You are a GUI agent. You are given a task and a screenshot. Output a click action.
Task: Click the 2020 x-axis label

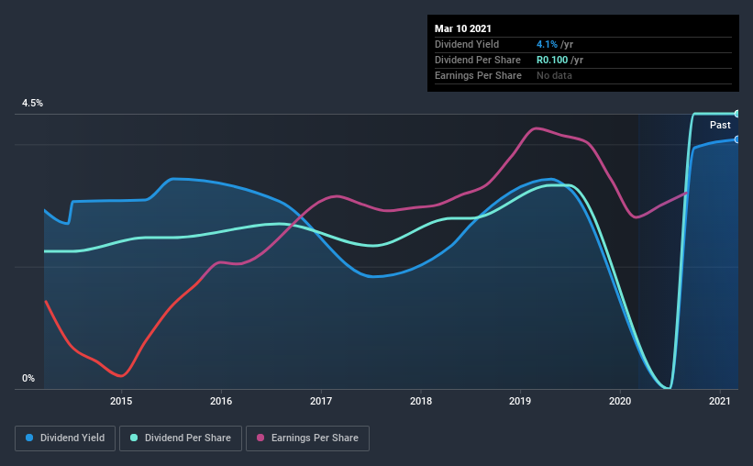point(620,401)
